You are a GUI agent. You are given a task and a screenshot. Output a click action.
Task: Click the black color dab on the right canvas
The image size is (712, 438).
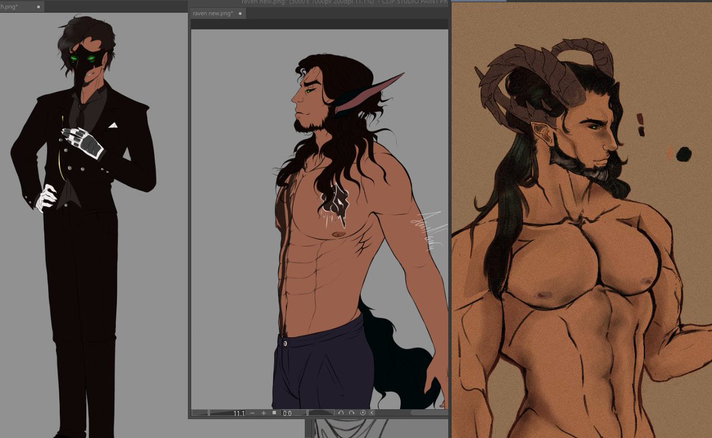[684, 154]
